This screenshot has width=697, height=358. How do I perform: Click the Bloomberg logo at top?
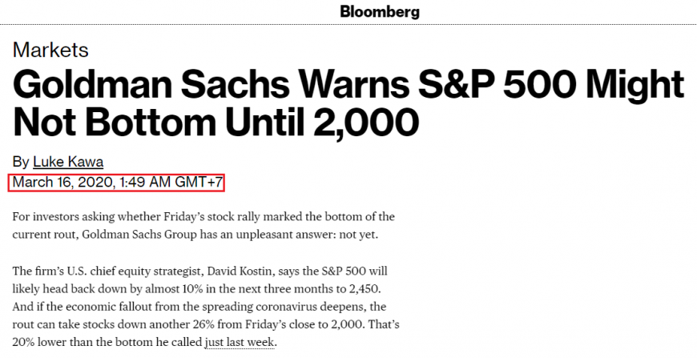point(379,11)
